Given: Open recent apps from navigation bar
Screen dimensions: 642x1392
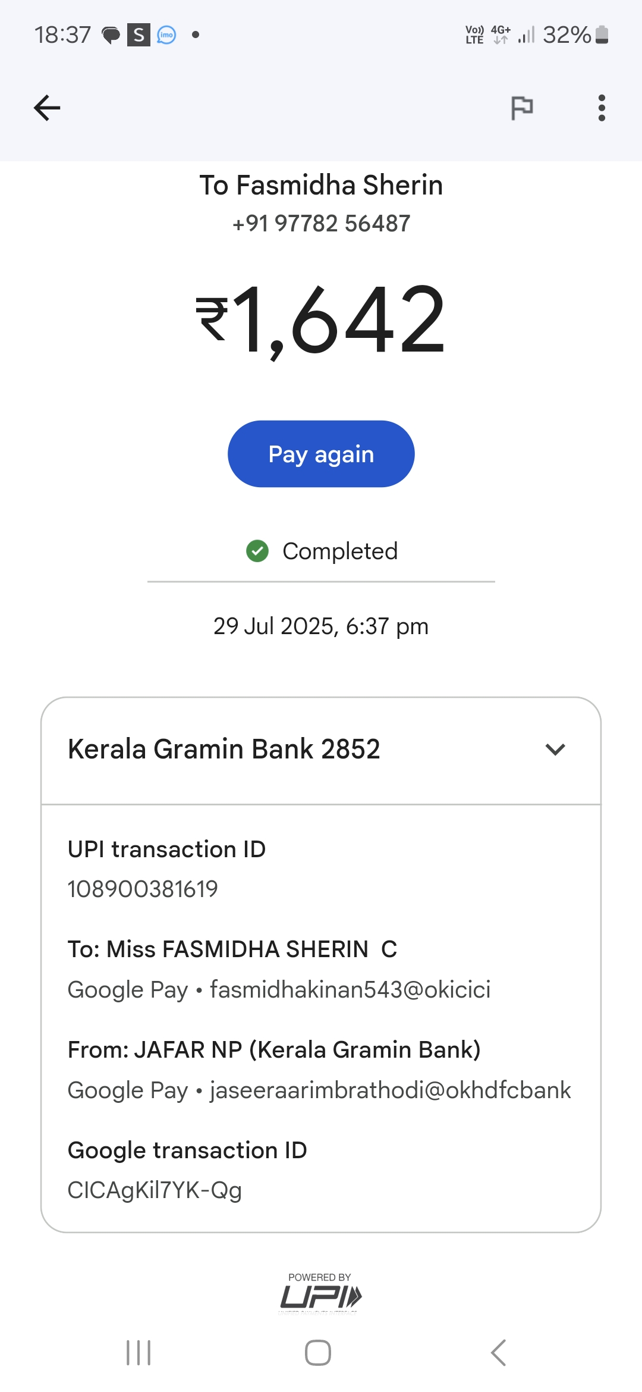Looking at the screenshot, I should (139, 1353).
